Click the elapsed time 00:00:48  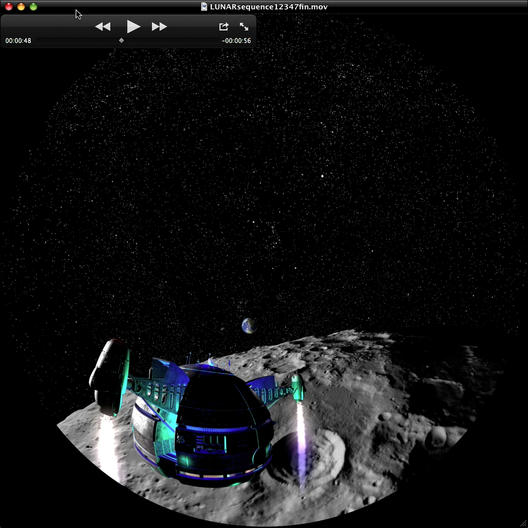pos(18,40)
